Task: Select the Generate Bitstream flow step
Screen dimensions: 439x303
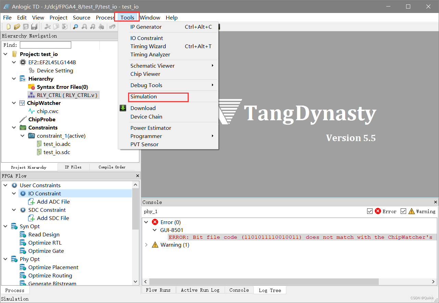Action: click(52, 283)
